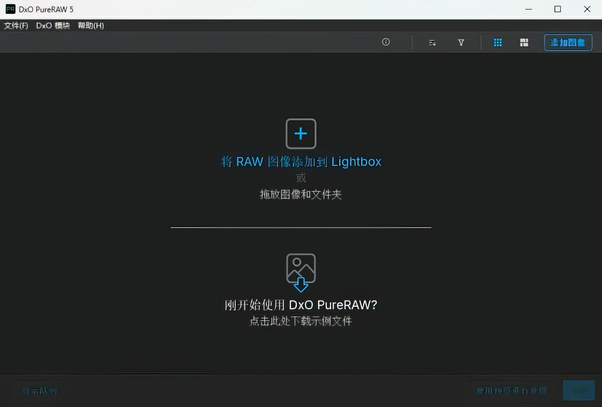The width and height of the screenshot is (602, 407).
Task: Click the sample image download icon
Action: tap(300, 271)
